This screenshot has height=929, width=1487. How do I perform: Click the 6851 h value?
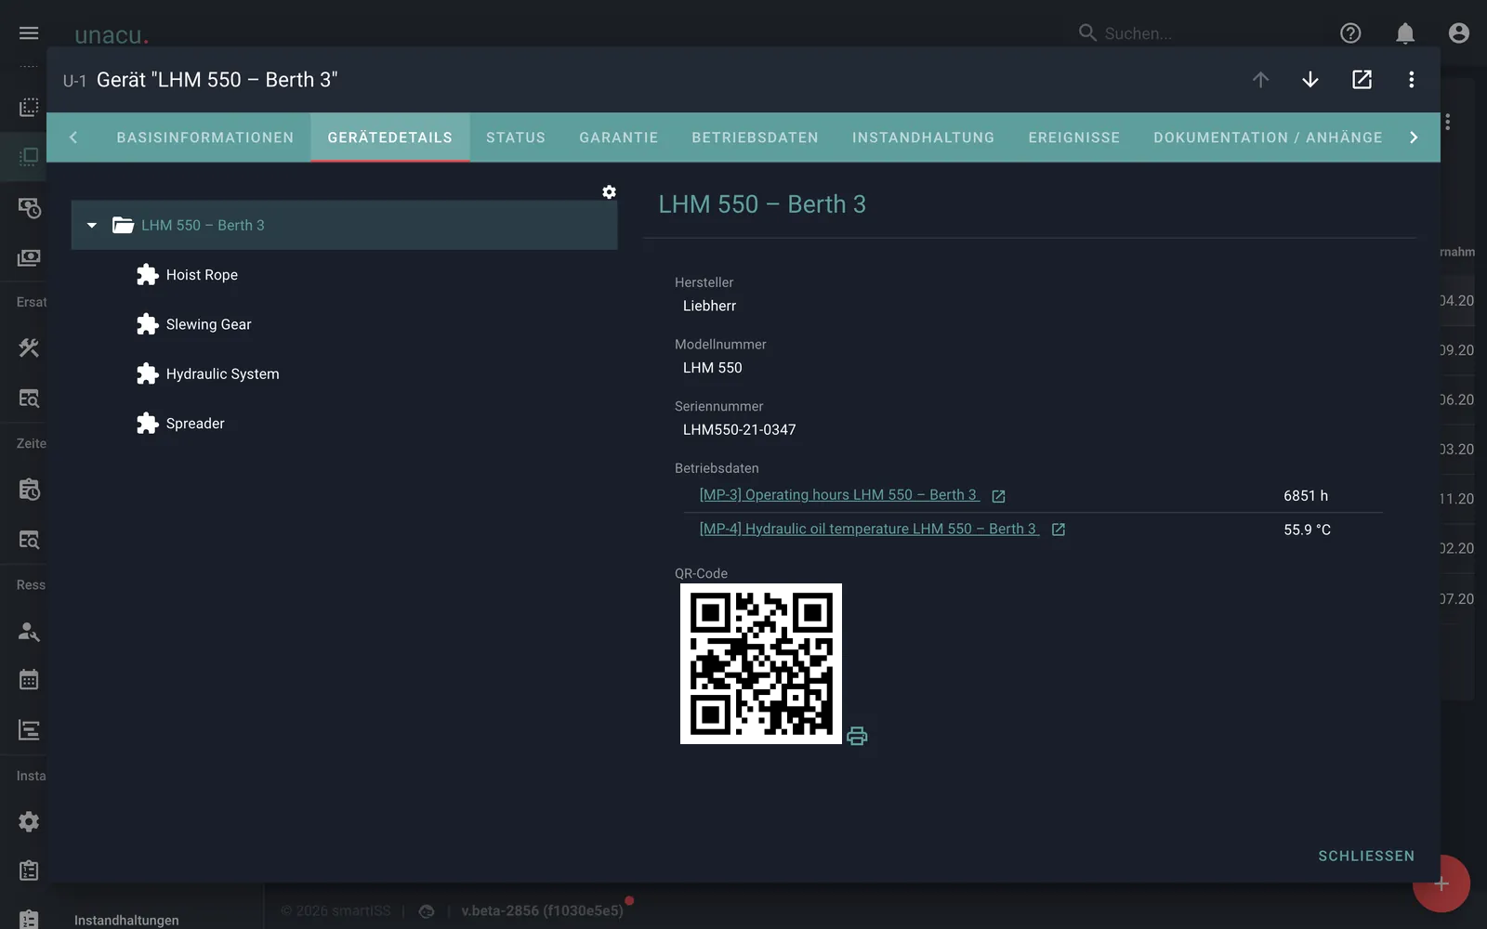point(1306,496)
